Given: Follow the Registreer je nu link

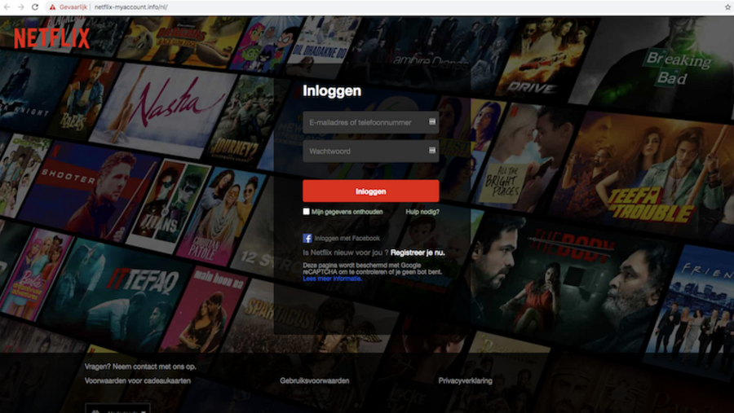Looking at the screenshot, I should point(418,253).
